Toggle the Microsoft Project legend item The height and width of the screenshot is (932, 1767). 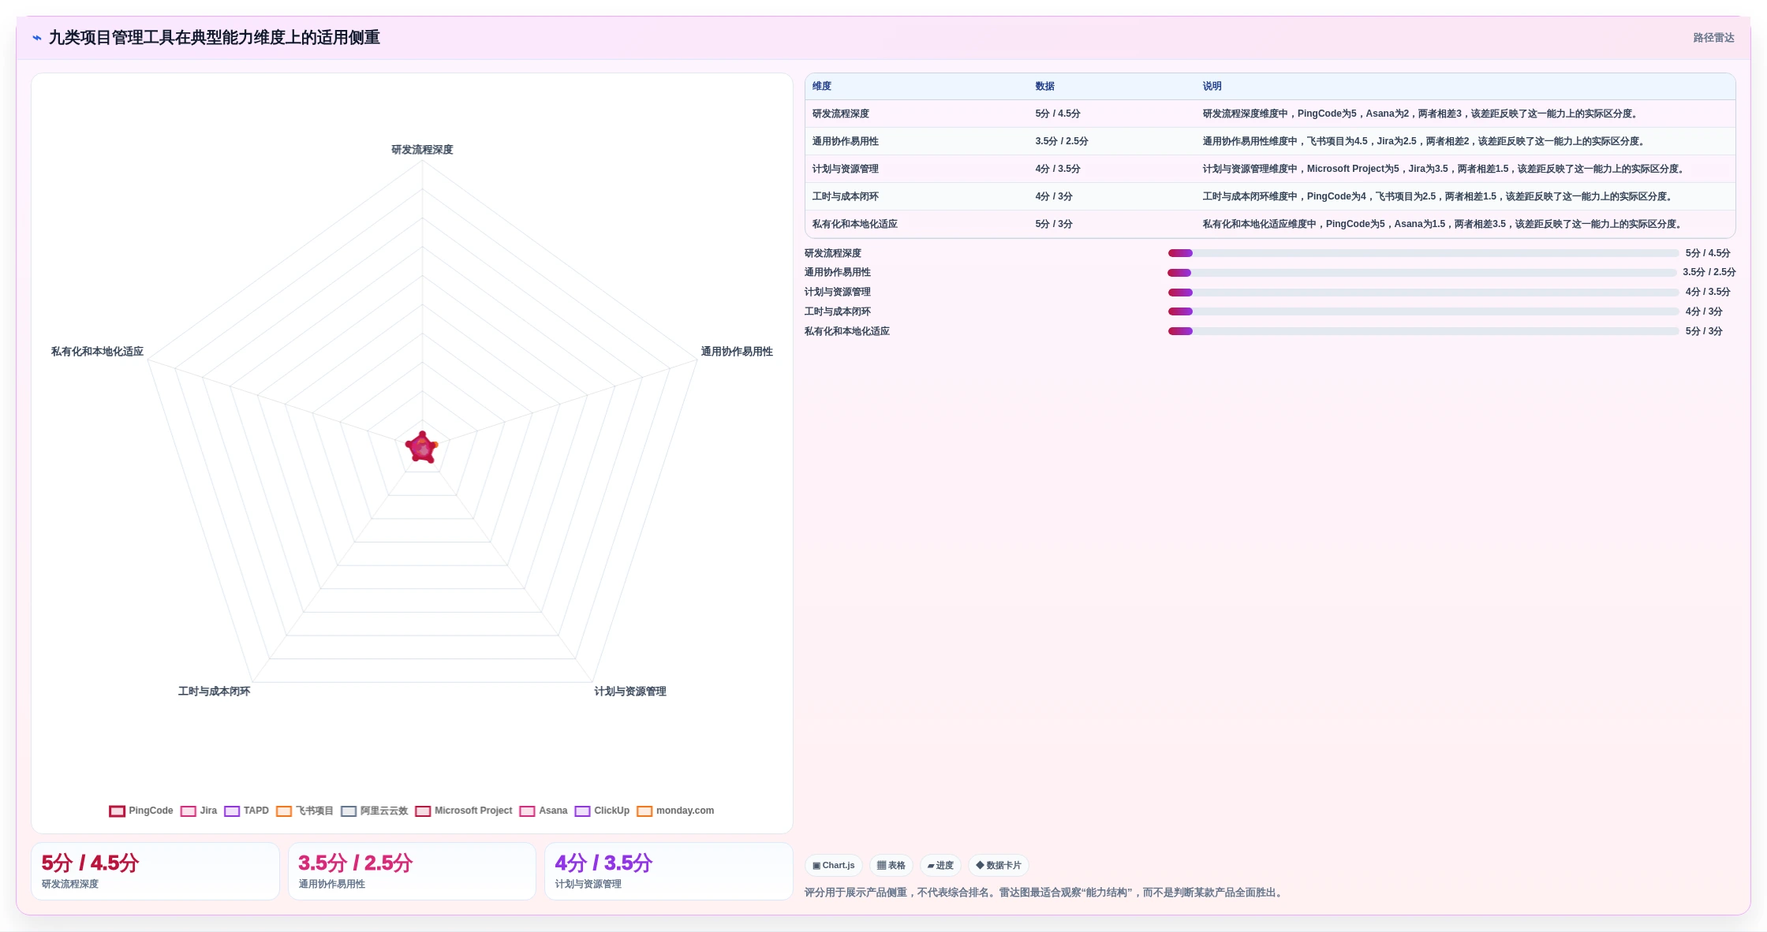(464, 811)
